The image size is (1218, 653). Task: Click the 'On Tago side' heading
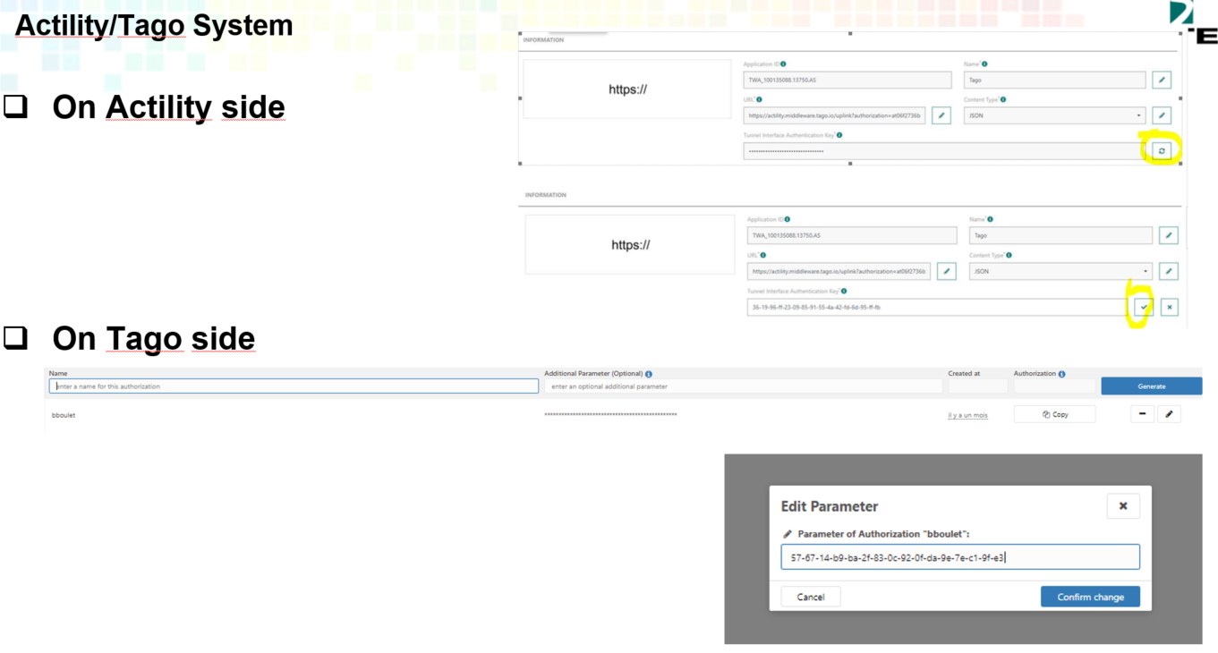click(x=154, y=338)
